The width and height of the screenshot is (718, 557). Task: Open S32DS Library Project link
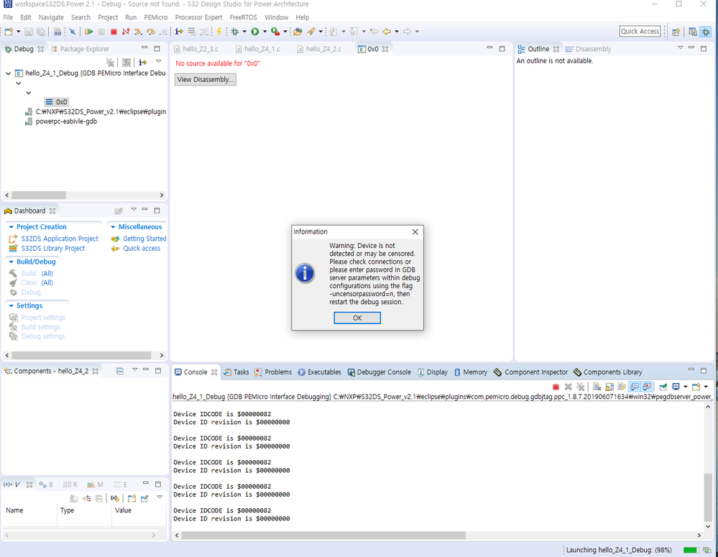tap(53, 248)
